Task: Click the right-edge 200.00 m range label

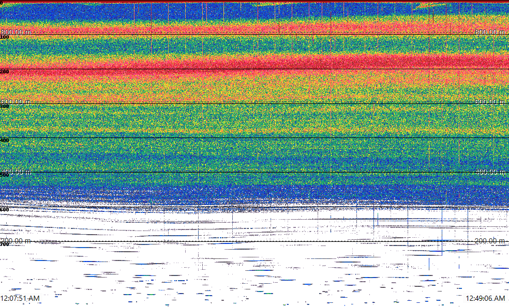Action: pos(490,240)
